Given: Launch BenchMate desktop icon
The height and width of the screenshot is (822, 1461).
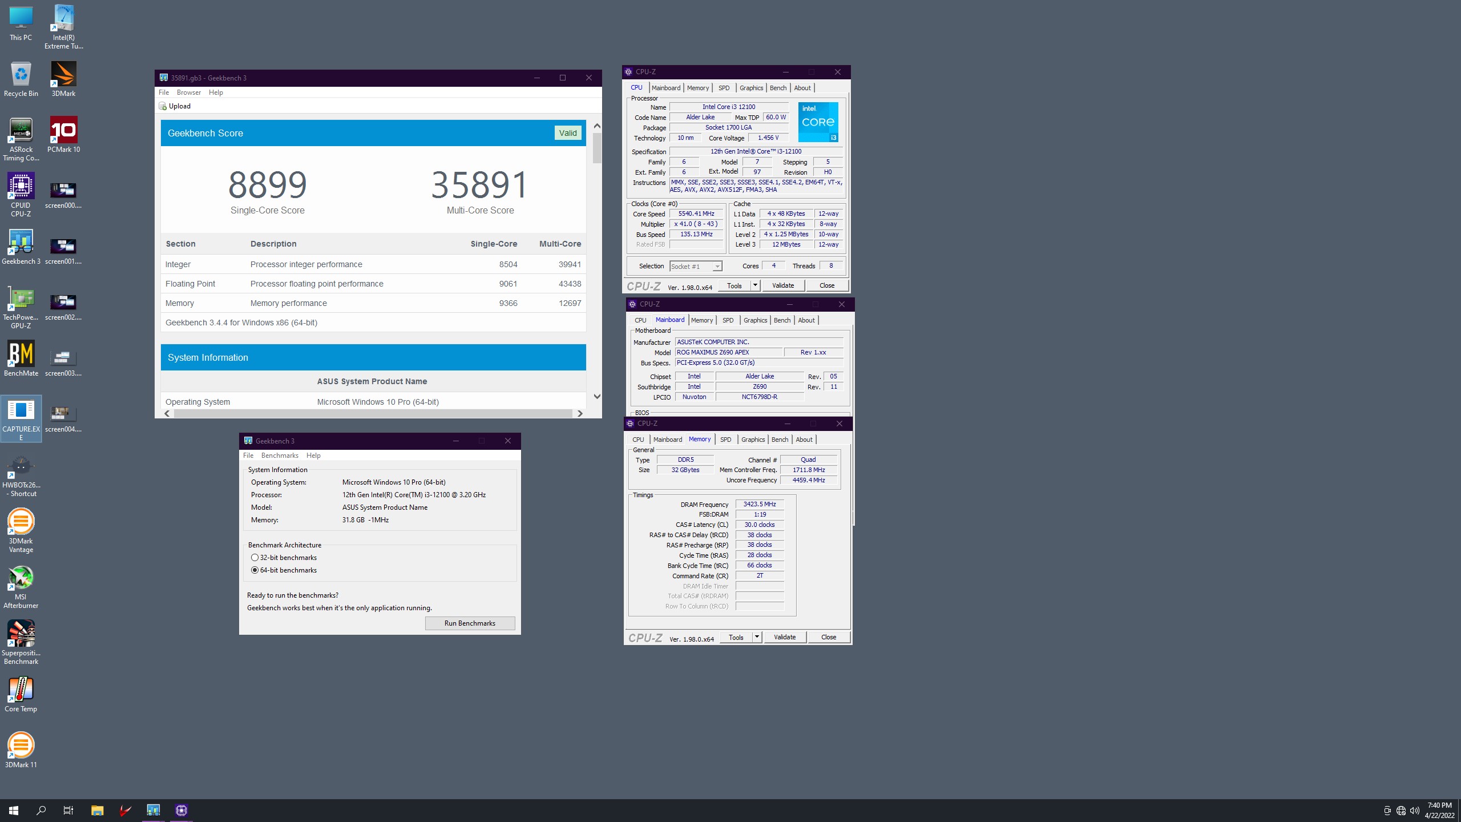Looking at the screenshot, I should pyautogui.click(x=21, y=358).
